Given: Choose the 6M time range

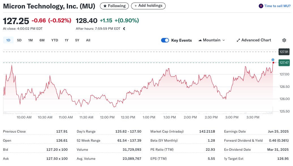Looking at the screenshot, I should (42, 40).
